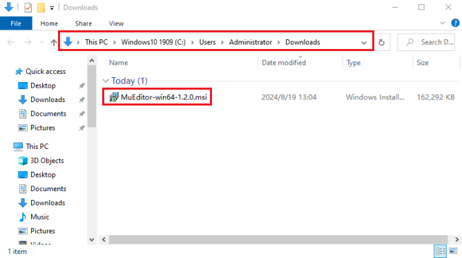Expand the chevron after Users breadcrumb
Viewport: 462px width, 258px height.
coord(222,42)
